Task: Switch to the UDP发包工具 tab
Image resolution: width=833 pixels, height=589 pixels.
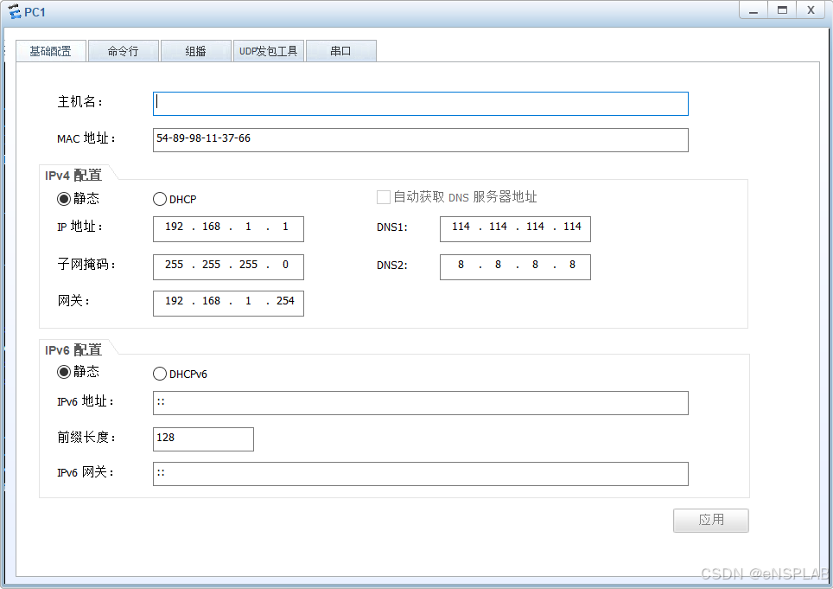Action: tap(268, 51)
